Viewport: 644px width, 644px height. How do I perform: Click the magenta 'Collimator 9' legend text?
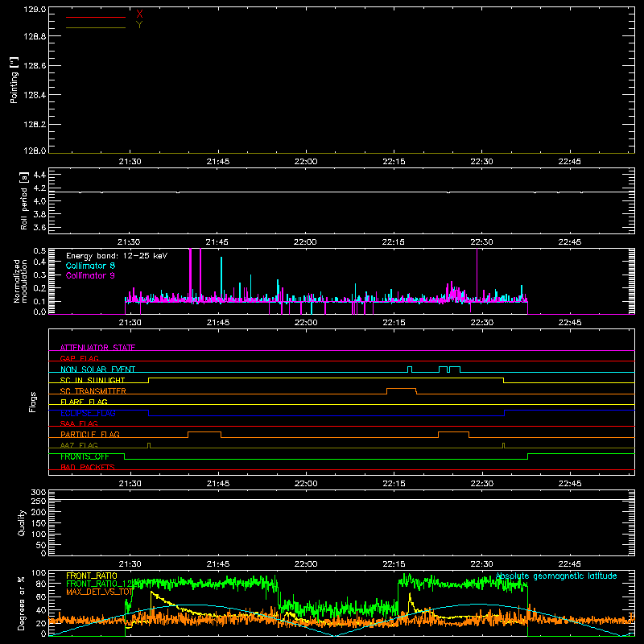coord(90,275)
